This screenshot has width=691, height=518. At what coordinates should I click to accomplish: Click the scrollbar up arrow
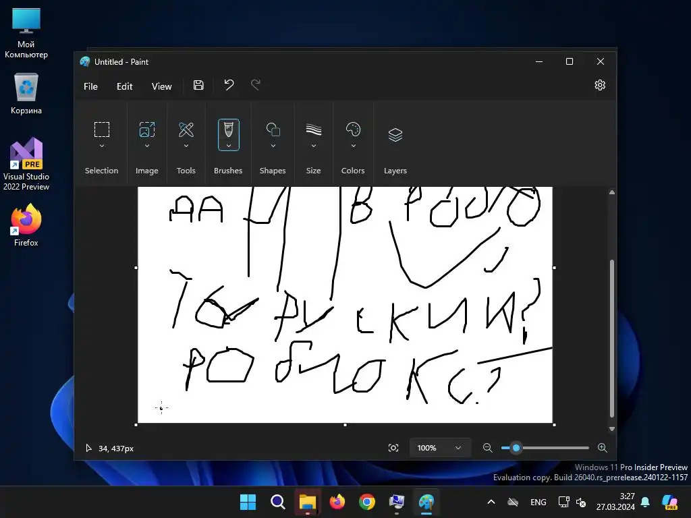611,192
